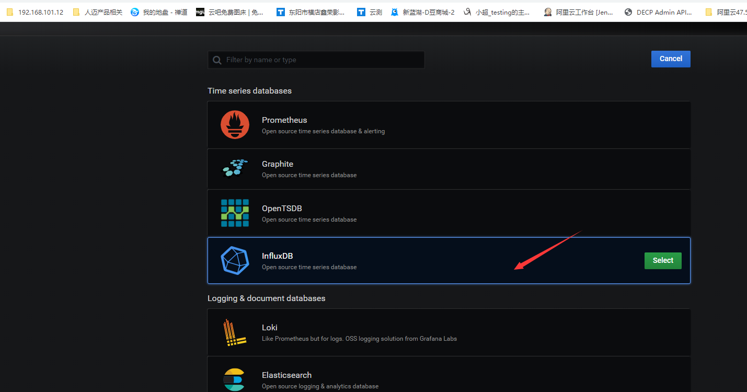Open the 小超_testing bookmark
The image size is (747, 392).
[498, 12]
